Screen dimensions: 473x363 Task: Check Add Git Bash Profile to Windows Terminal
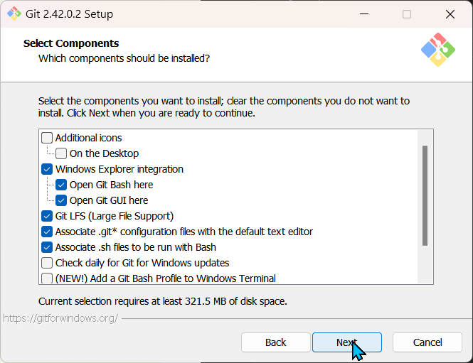pos(47,278)
